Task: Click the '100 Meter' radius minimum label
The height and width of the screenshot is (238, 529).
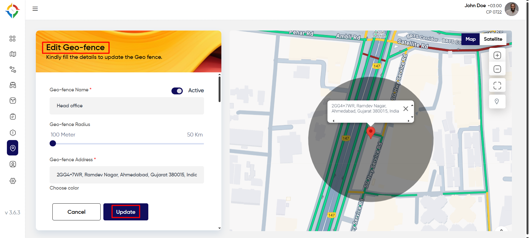Action: [x=63, y=135]
